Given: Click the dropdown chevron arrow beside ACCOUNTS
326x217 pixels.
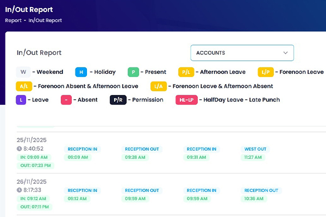Looking at the screenshot, I should tap(285, 53).
